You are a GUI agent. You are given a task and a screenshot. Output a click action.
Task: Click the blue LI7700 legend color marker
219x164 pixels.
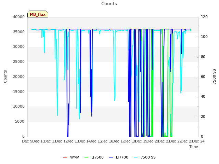[x=111, y=158]
